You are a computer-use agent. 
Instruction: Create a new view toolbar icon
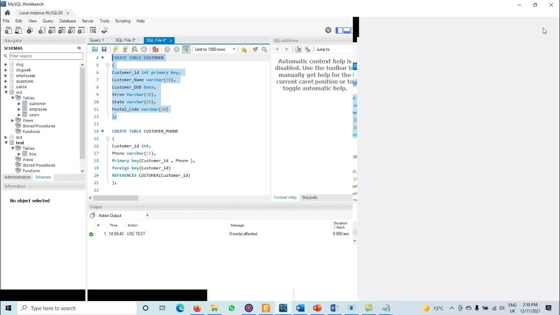pos(62,30)
